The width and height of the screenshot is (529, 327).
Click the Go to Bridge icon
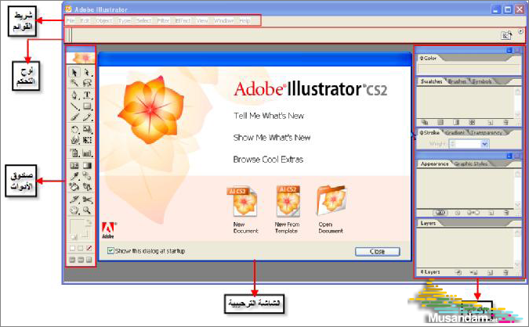506,35
